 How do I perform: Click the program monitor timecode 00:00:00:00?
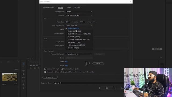[x=157, y=49]
